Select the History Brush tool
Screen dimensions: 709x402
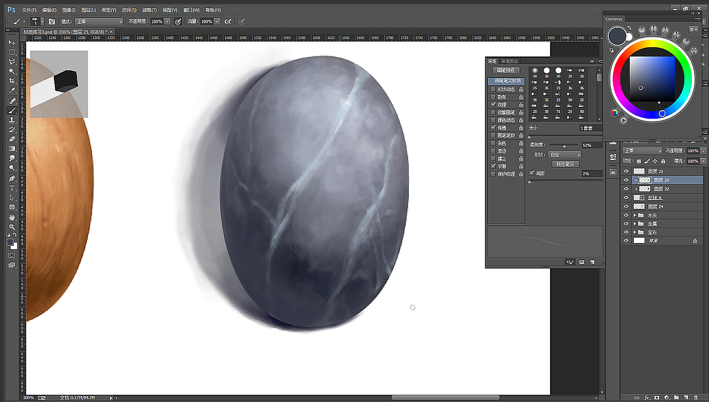tap(12, 129)
